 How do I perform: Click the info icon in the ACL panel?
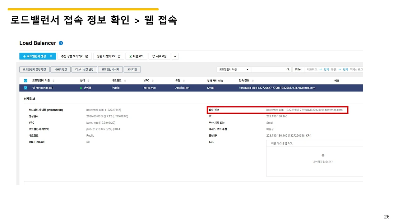point(323,155)
